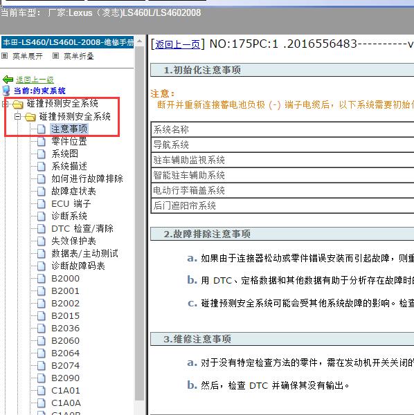Click the page icon beside ECU 端子
The height and width of the screenshot is (415, 414).
42,204
